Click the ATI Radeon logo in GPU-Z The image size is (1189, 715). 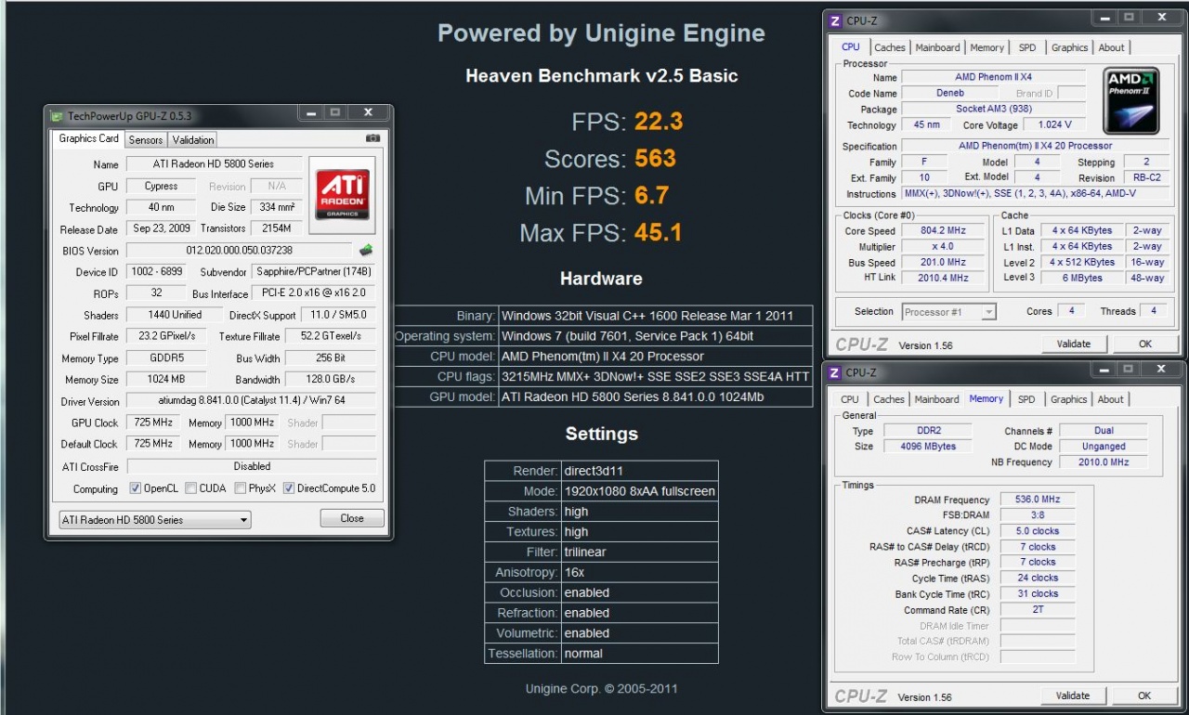pyautogui.click(x=342, y=193)
